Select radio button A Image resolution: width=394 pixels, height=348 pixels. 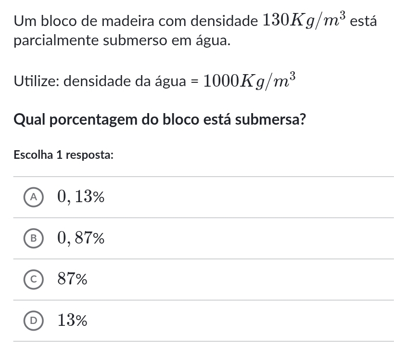33,197
